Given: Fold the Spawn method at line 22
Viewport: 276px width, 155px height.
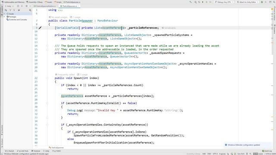Looking at the screenshot, I should click(x=47, y=78).
